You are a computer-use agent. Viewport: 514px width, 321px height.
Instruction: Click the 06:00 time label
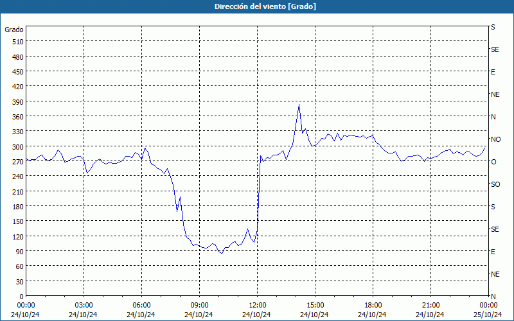141,306
